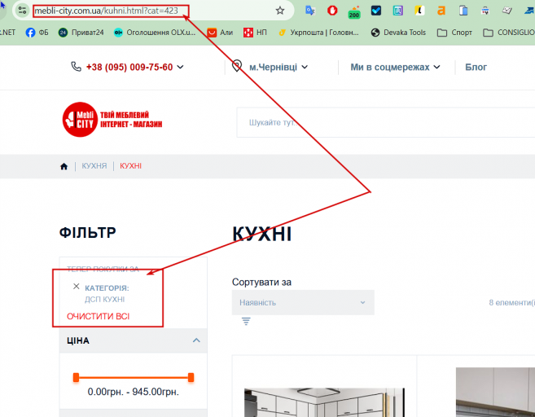Viewport: 535px width, 417px height.
Task: Open the Оголошення OLX bookmark
Action: [155, 33]
